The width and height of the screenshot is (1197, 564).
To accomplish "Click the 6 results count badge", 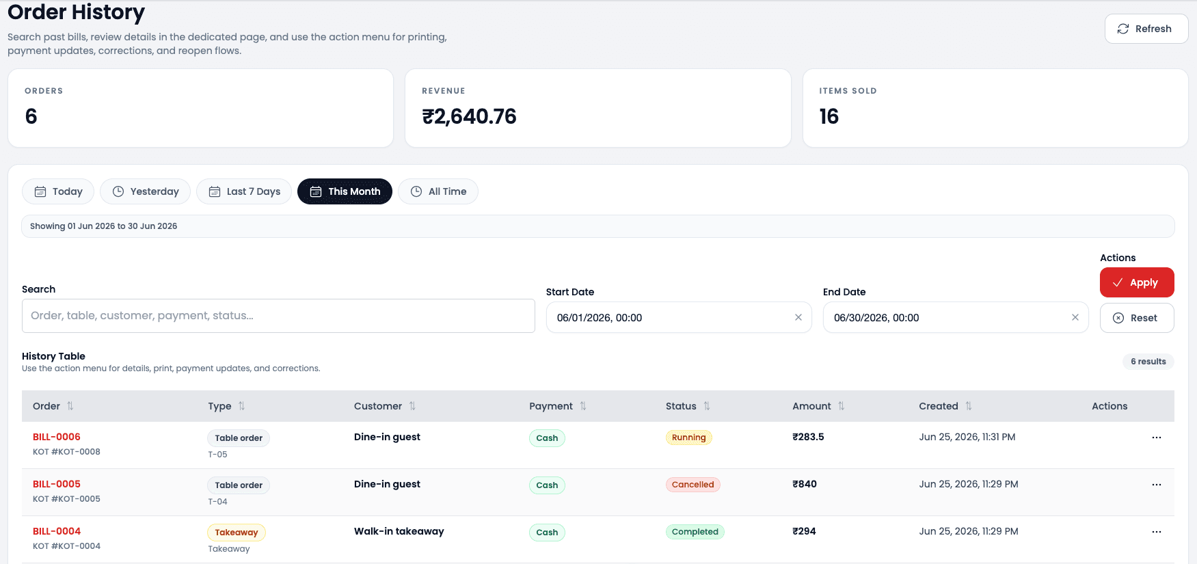I will tap(1148, 362).
